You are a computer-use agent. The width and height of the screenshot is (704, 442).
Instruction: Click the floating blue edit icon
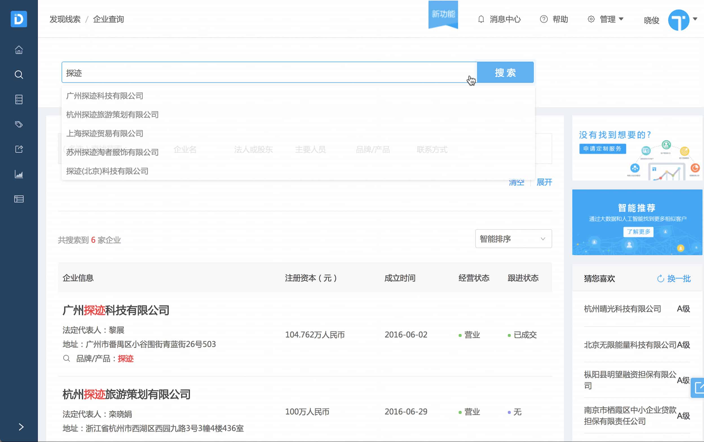coord(698,388)
